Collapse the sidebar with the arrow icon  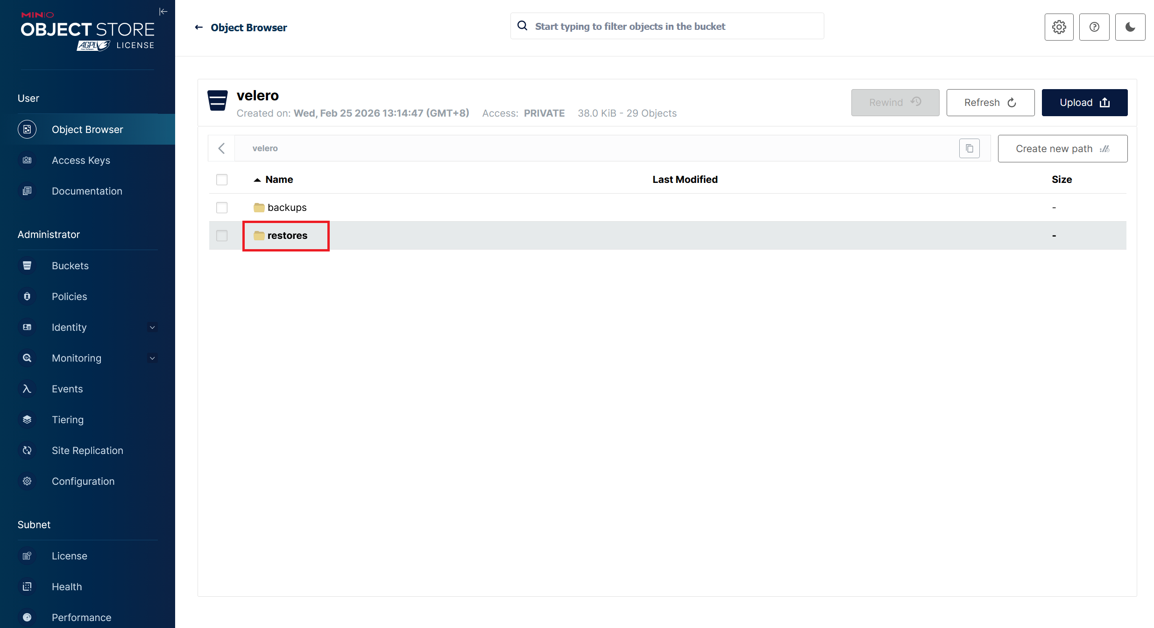coord(163,12)
